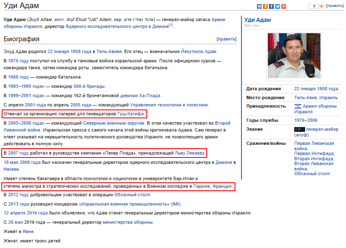Open infobox Тель-Авив birthplace link

tap(305, 98)
